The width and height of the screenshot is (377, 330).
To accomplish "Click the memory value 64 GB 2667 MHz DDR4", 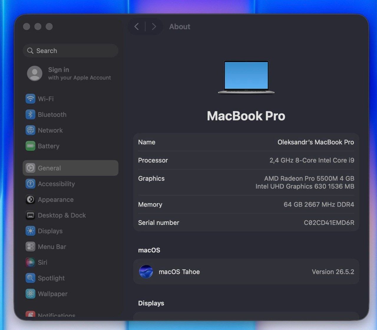I will click(319, 205).
